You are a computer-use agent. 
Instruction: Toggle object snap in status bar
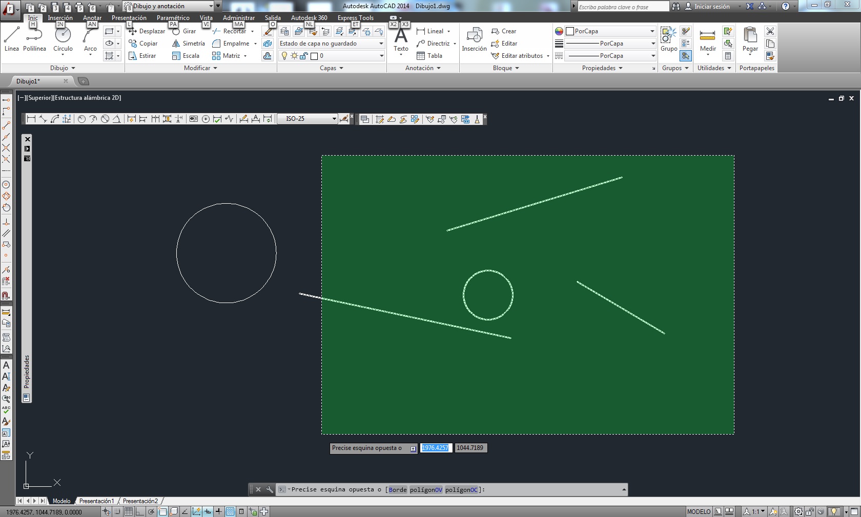(163, 511)
